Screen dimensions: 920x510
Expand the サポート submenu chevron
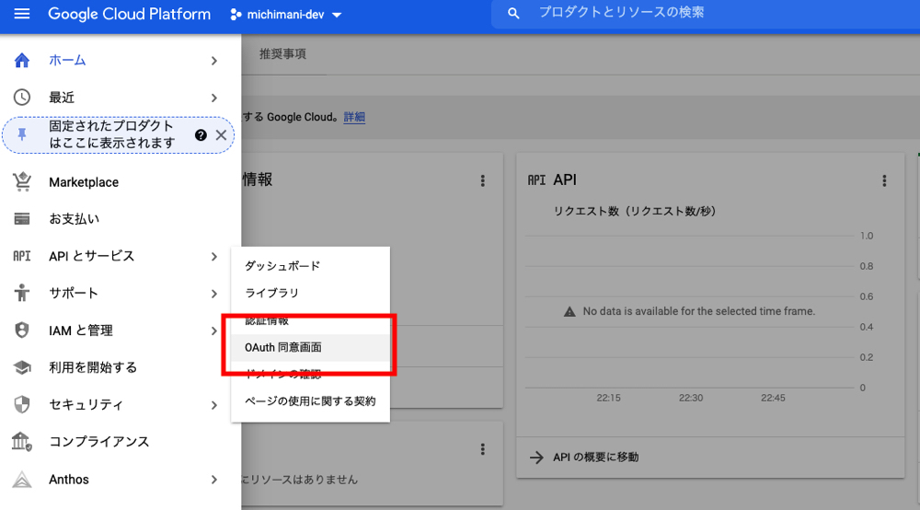pyautogui.click(x=214, y=294)
